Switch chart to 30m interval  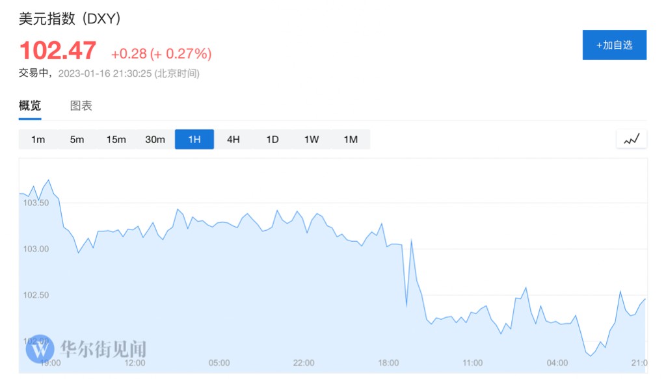tap(155, 139)
